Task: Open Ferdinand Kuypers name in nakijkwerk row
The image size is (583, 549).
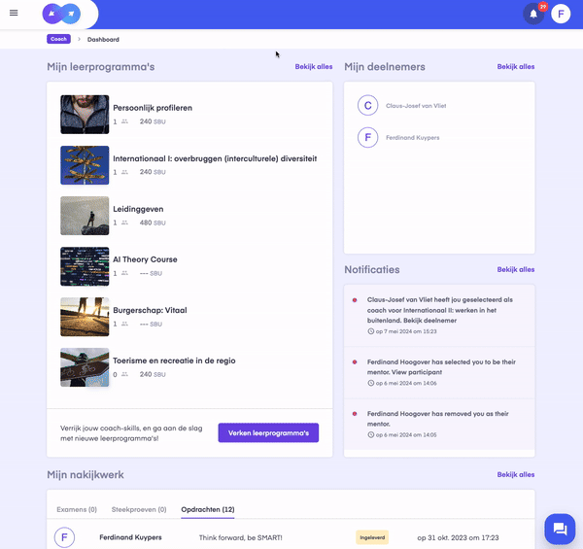Action: pos(130,537)
